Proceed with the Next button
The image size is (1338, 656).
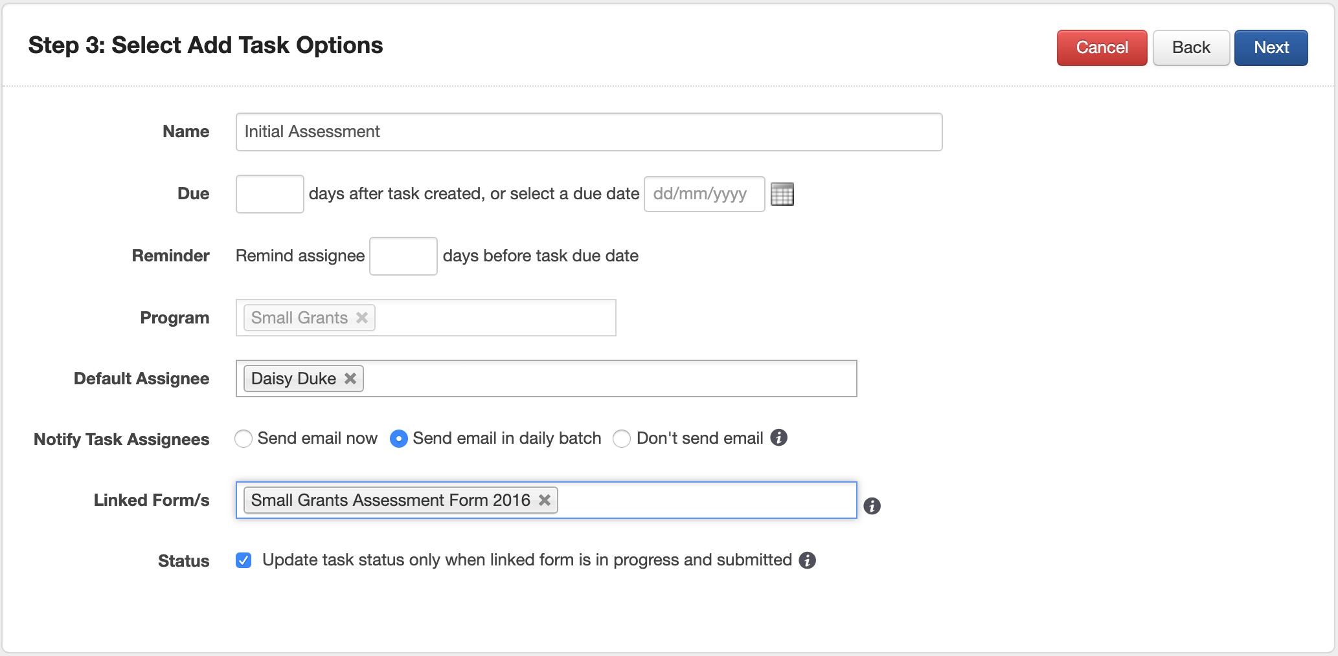[1271, 48]
